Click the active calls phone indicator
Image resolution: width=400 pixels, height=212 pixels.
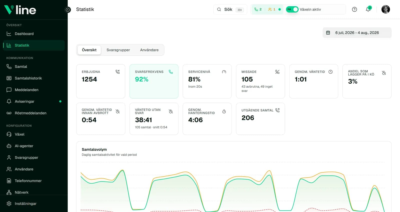coord(258,9)
